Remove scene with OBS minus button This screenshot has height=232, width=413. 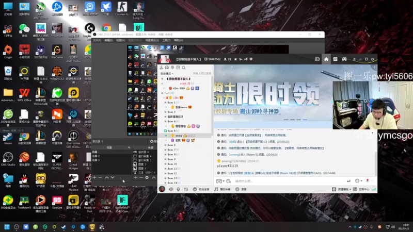tap(100, 177)
